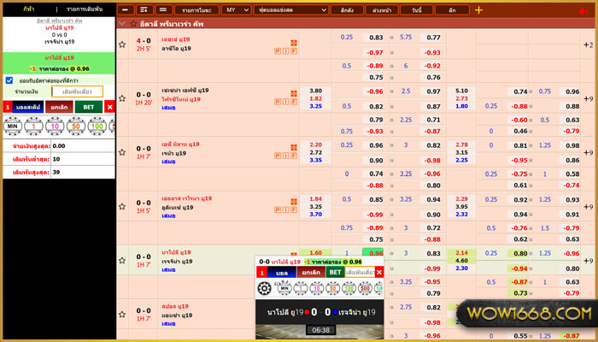Click the yellow plus icon in the toolbar
This screenshot has height=342, width=598.
tap(478, 9)
